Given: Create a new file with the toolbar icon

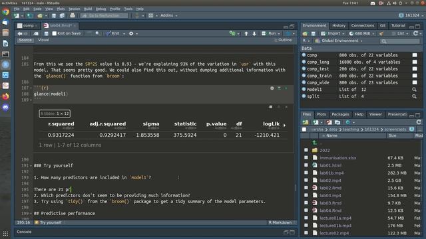Looking at the screenshot, I should click(16, 15).
